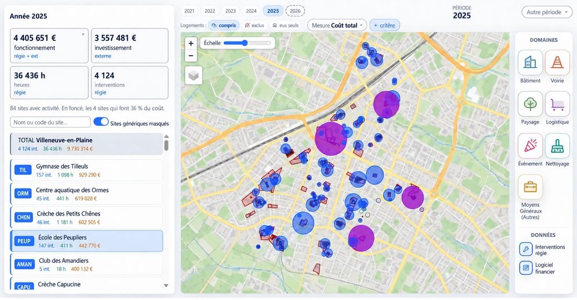The width and height of the screenshot is (577, 300).
Task: Select Centre aquatique des Ormes name
Action: point(72,190)
